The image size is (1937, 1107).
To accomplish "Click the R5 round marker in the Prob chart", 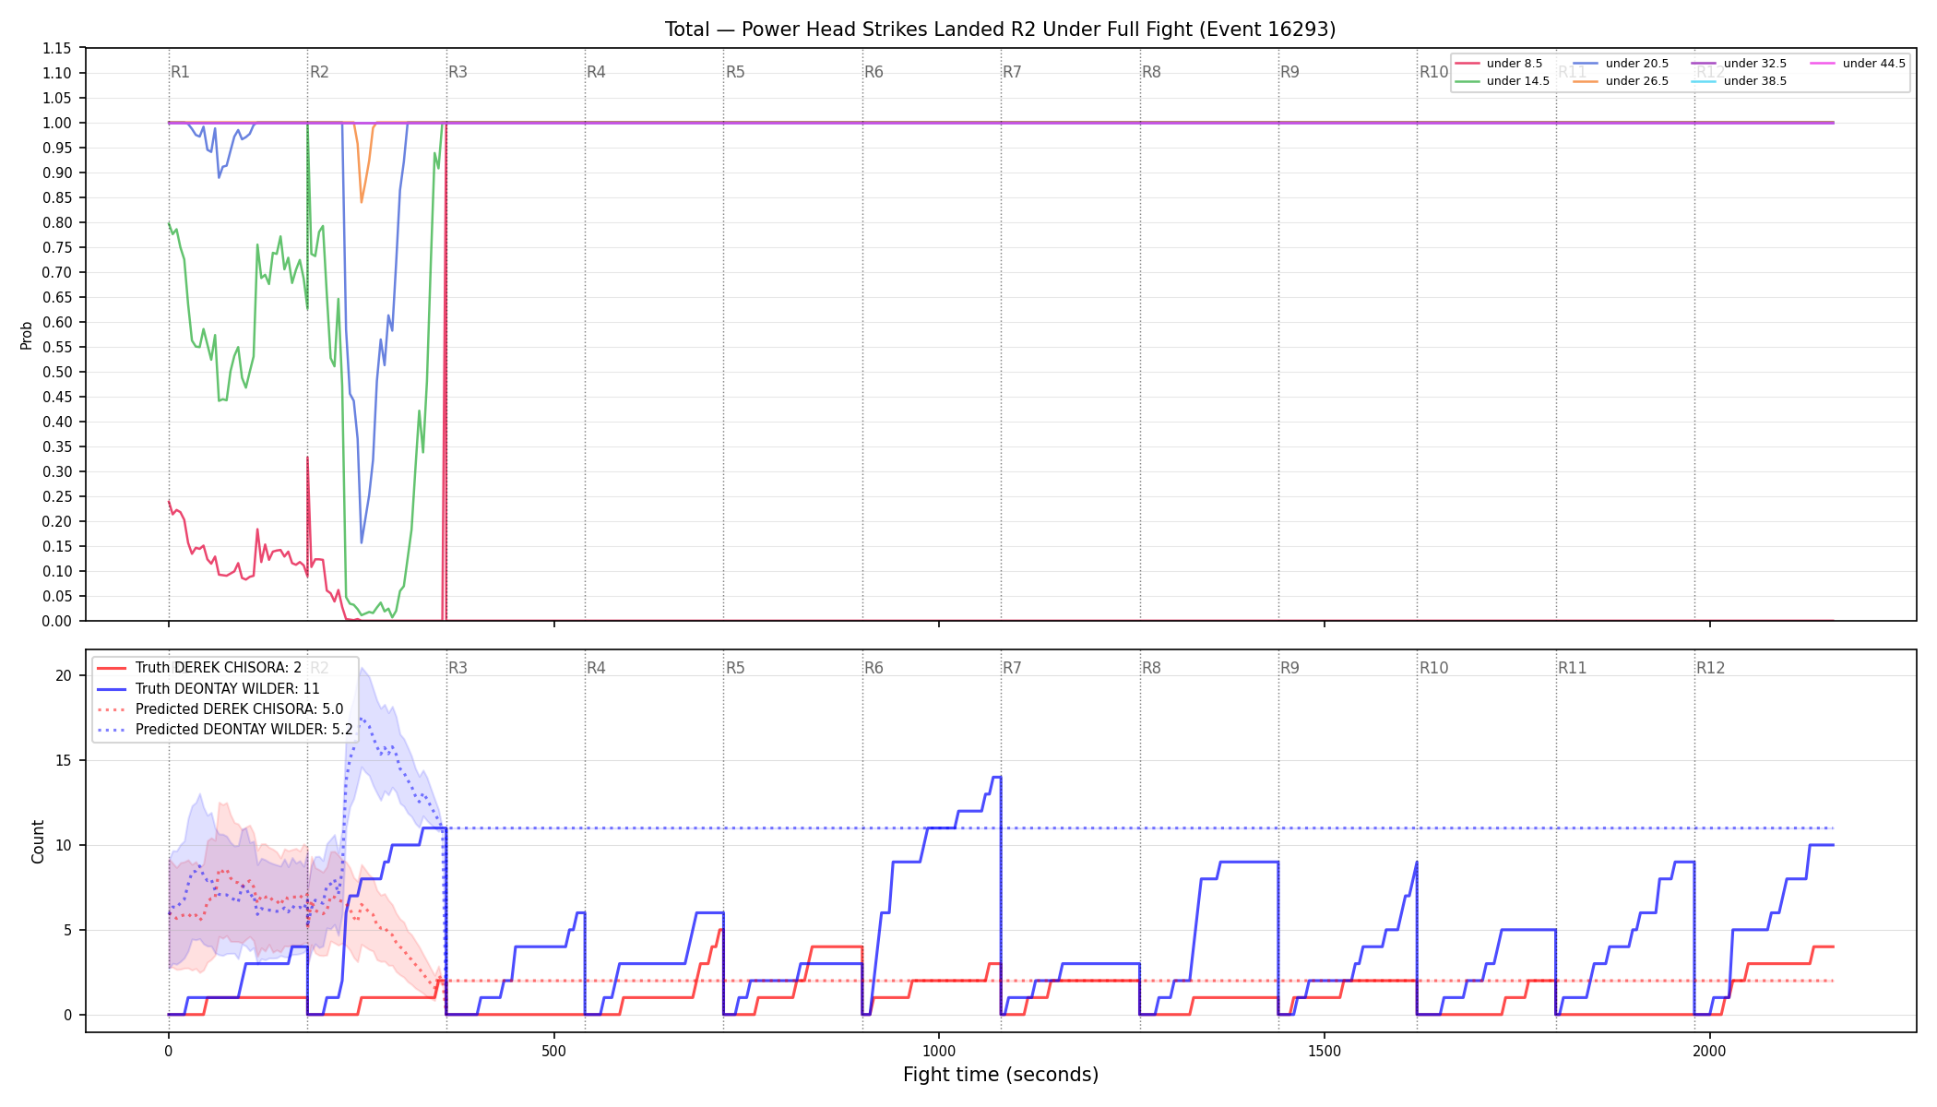I will (x=735, y=72).
